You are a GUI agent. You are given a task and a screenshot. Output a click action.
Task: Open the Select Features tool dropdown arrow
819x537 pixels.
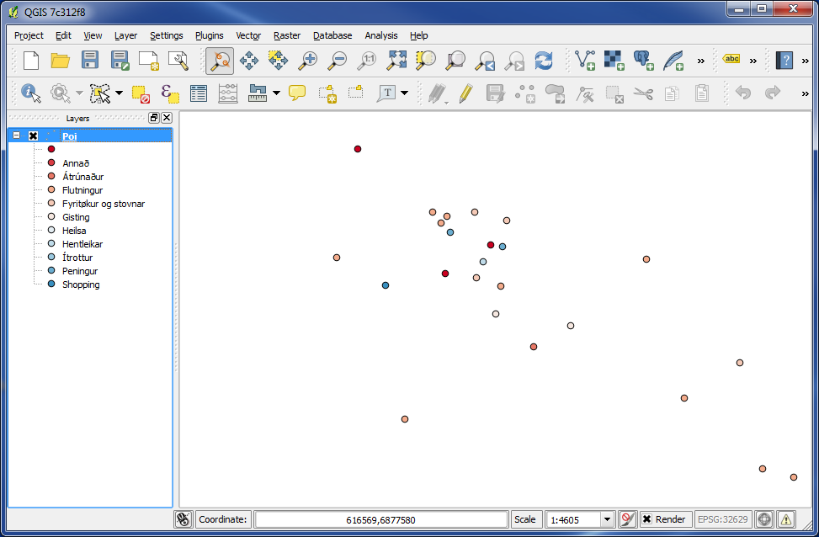click(x=119, y=93)
